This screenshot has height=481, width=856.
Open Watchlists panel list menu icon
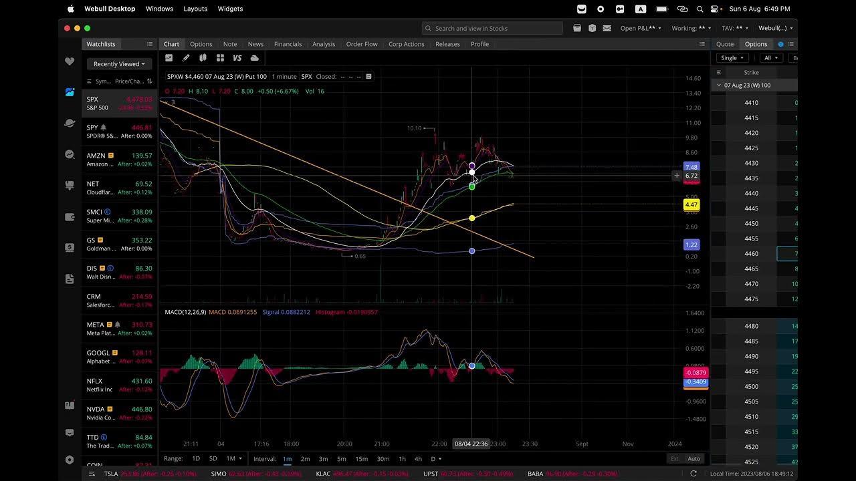[x=149, y=44]
